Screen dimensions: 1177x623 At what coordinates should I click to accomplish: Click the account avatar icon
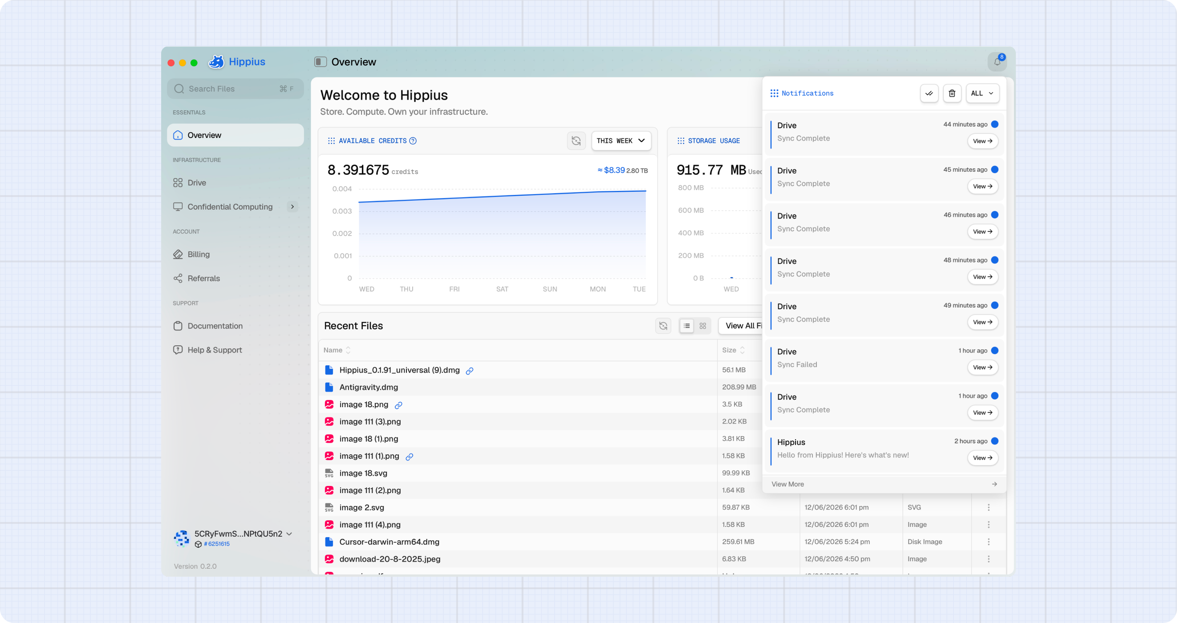coord(181,538)
